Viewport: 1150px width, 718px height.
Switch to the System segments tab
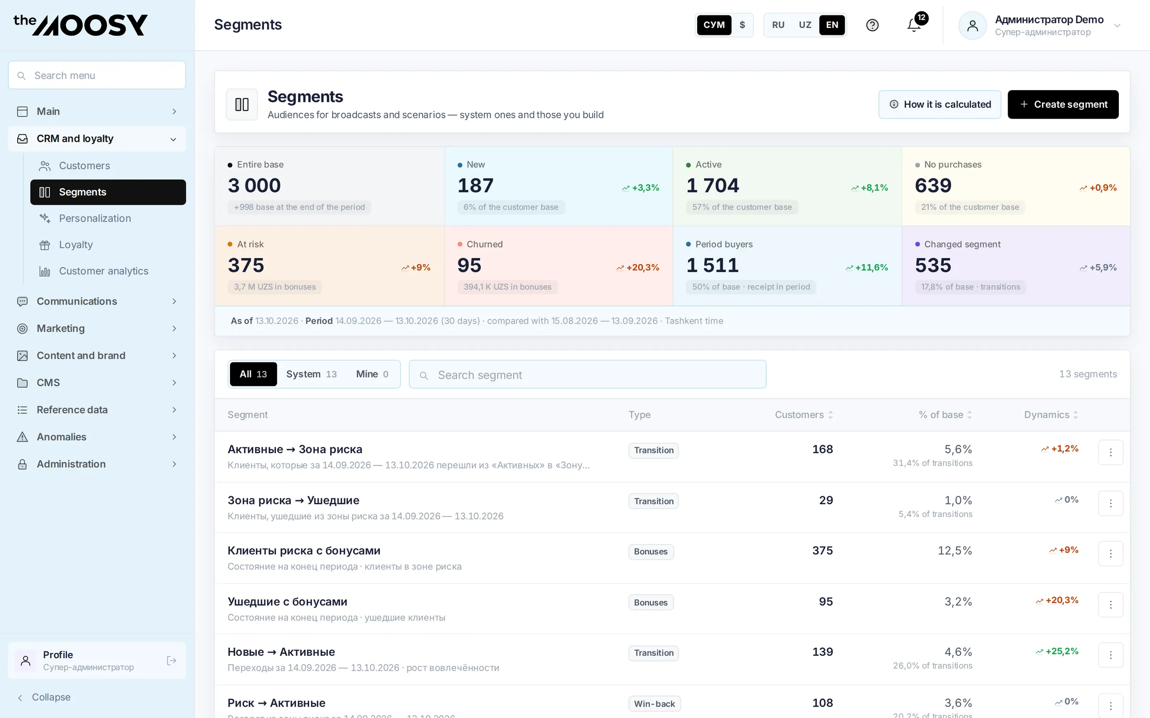311,374
